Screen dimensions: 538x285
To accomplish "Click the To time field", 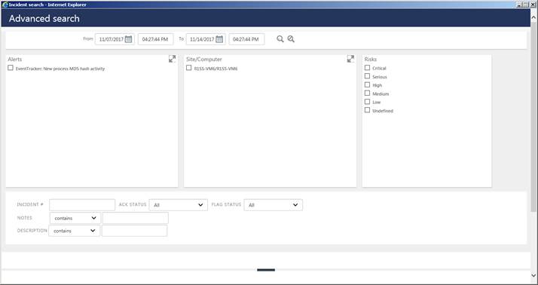I will (x=246, y=39).
